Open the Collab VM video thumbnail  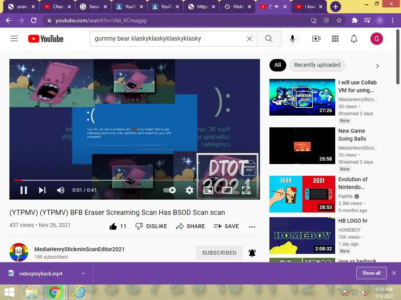pyautogui.click(x=302, y=97)
